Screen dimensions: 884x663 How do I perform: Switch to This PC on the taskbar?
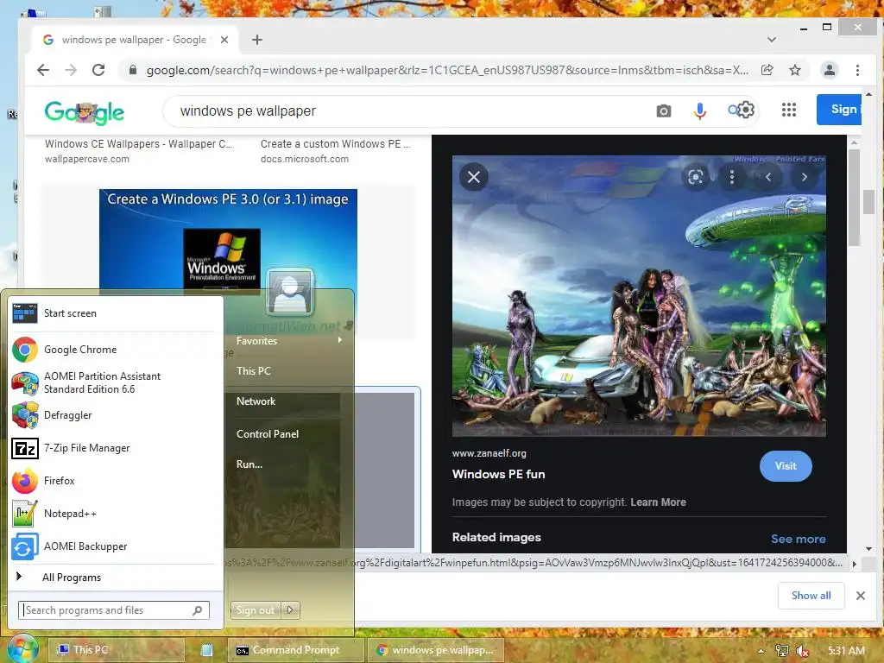click(116, 650)
